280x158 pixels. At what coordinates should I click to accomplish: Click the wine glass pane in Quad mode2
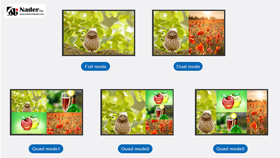coord(159,112)
